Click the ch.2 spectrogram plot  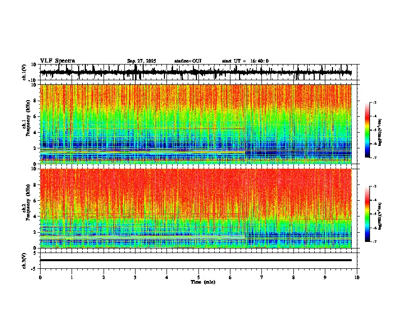tap(196, 208)
